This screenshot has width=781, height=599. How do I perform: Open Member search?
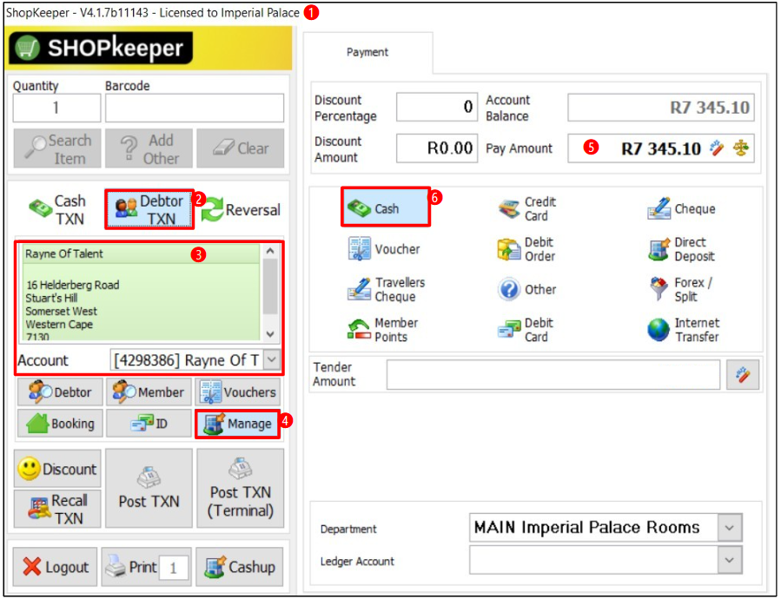click(x=149, y=392)
